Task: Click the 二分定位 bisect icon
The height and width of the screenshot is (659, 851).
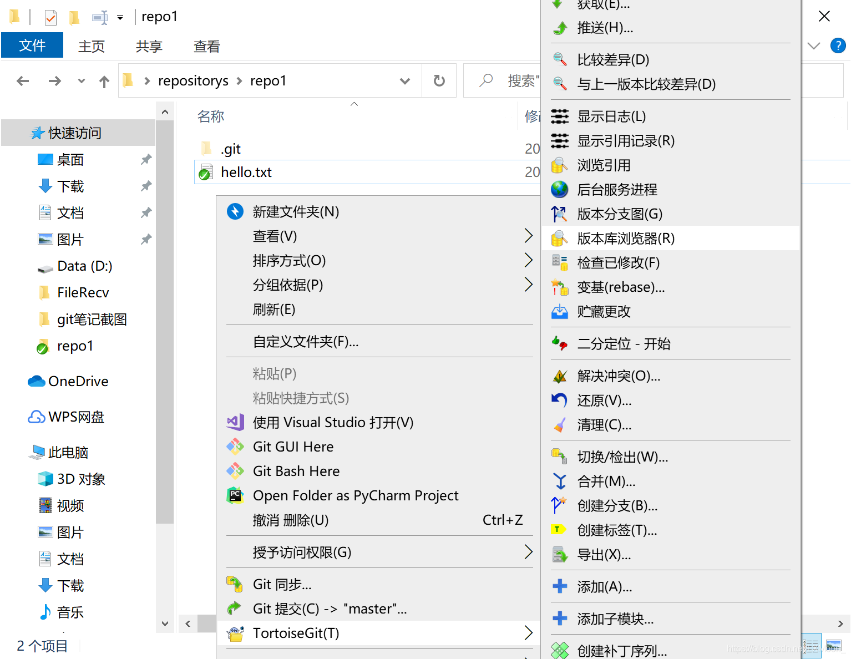Action: 560,344
